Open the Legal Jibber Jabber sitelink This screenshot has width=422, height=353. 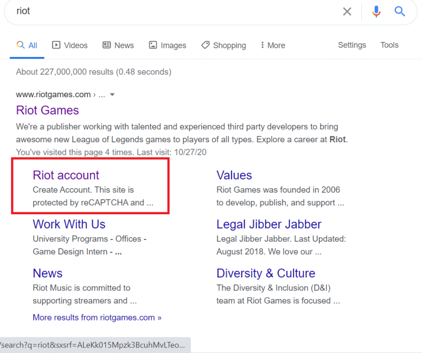[x=269, y=224]
